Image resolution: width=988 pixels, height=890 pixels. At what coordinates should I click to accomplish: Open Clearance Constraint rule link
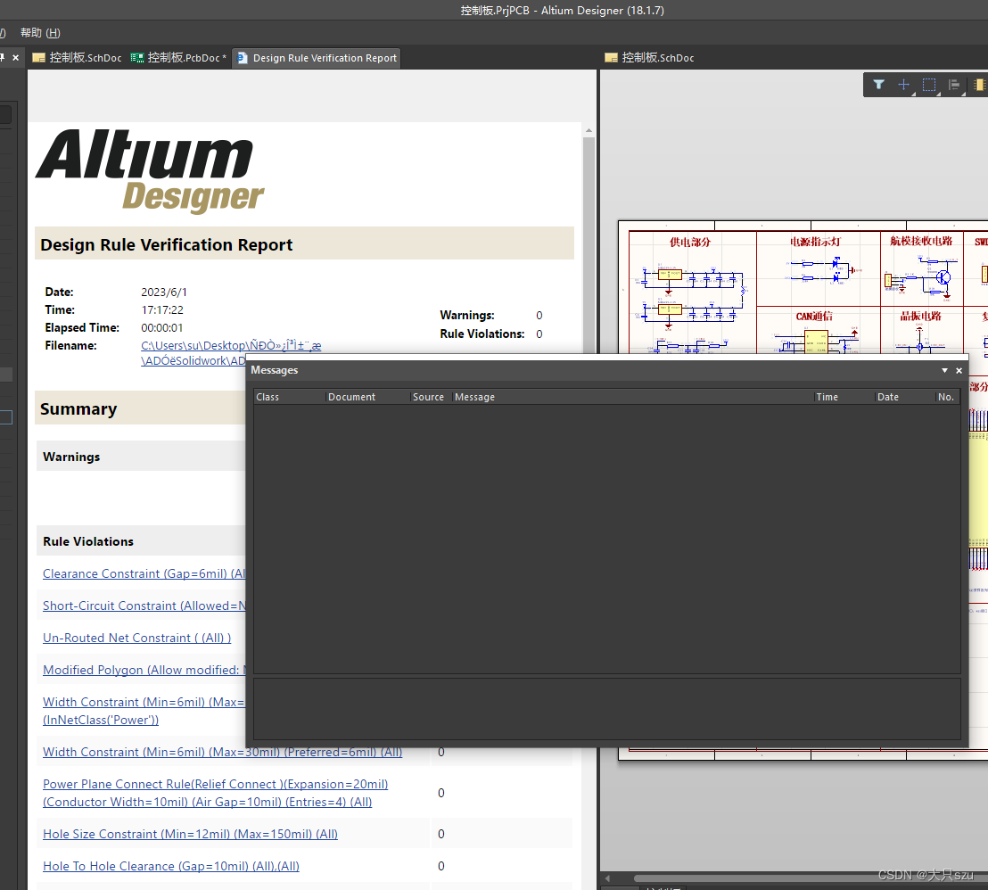click(144, 573)
